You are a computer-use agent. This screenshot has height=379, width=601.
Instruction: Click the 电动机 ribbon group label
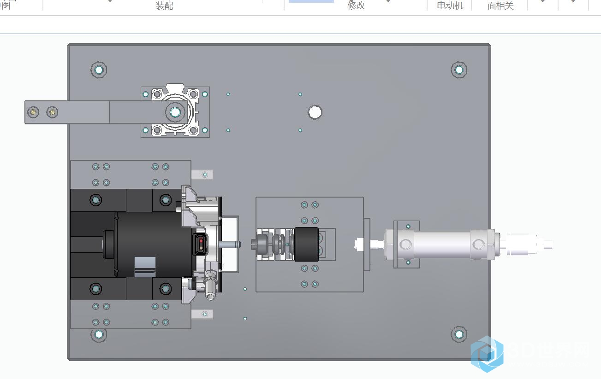coord(450,6)
